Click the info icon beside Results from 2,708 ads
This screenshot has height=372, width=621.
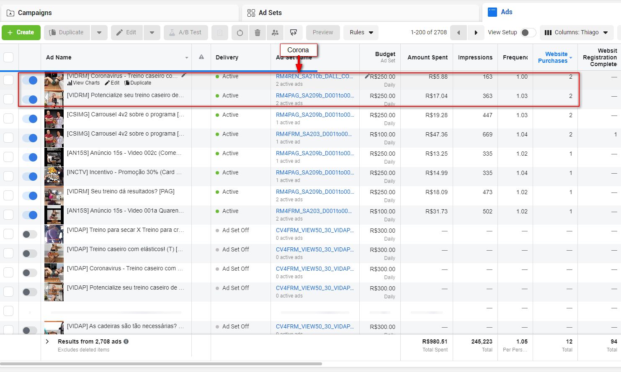[126, 341]
